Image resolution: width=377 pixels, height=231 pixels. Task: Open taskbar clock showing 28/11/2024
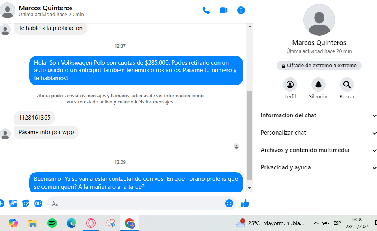pos(357,223)
